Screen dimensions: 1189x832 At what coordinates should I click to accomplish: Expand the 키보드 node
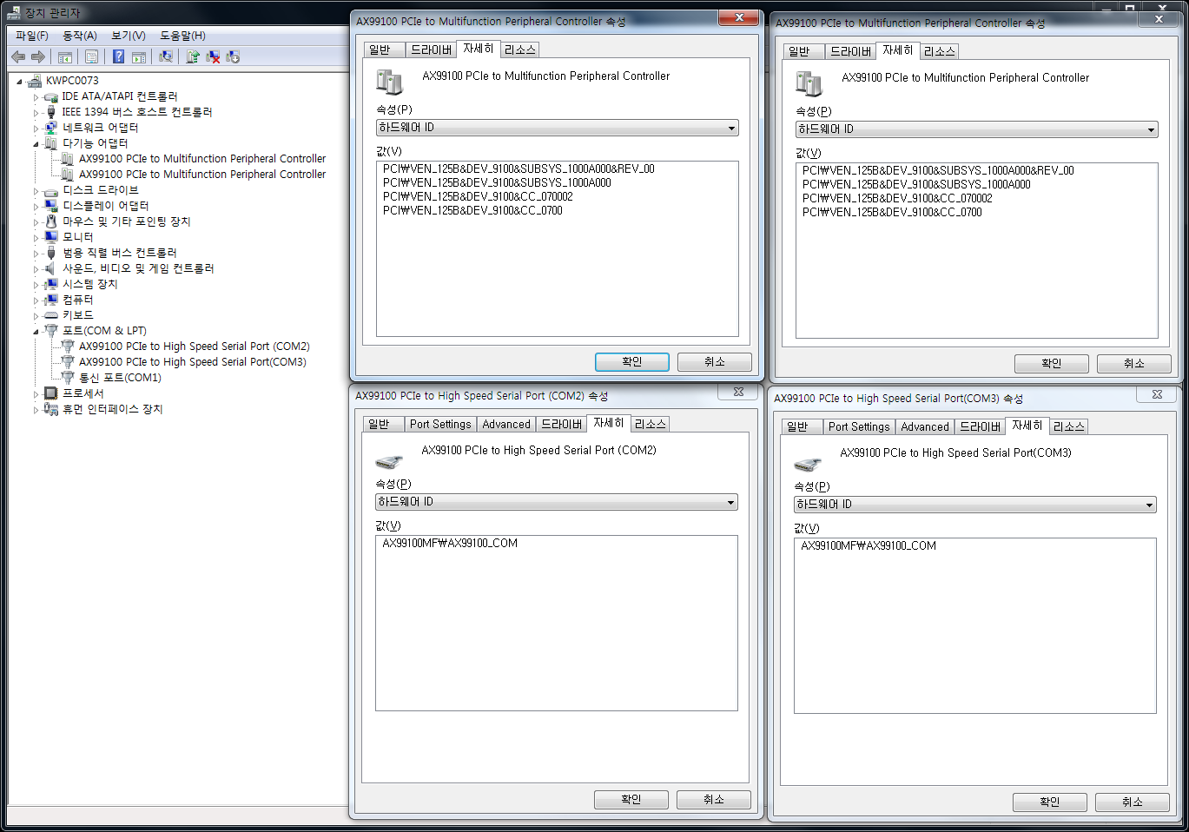tap(36, 316)
